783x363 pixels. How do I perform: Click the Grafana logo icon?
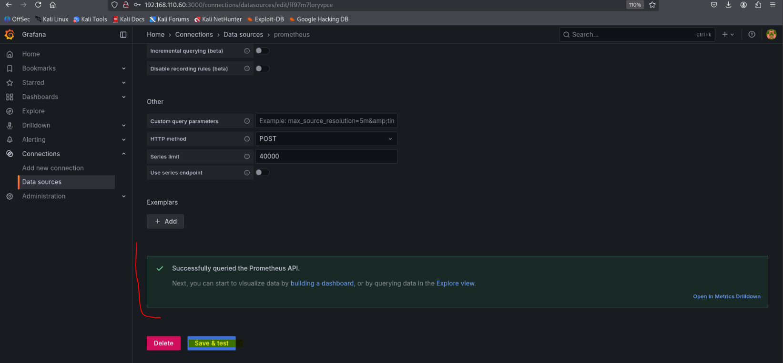click(10, 35)
